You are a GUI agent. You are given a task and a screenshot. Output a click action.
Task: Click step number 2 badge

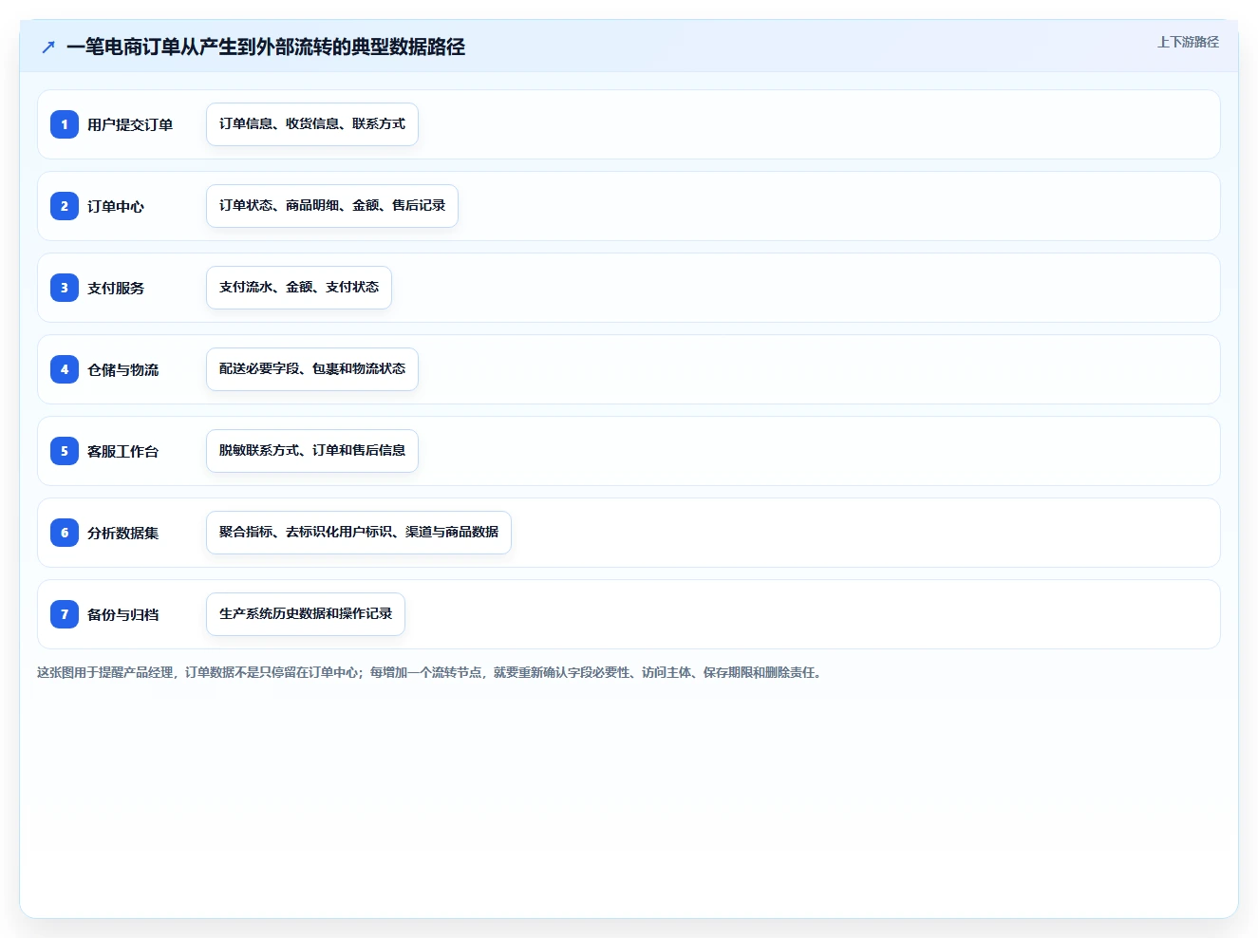tap(65, 206)
